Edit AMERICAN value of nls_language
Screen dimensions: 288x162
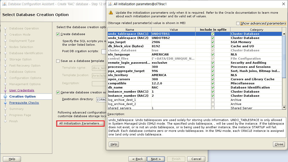click(x=173, y=54)
